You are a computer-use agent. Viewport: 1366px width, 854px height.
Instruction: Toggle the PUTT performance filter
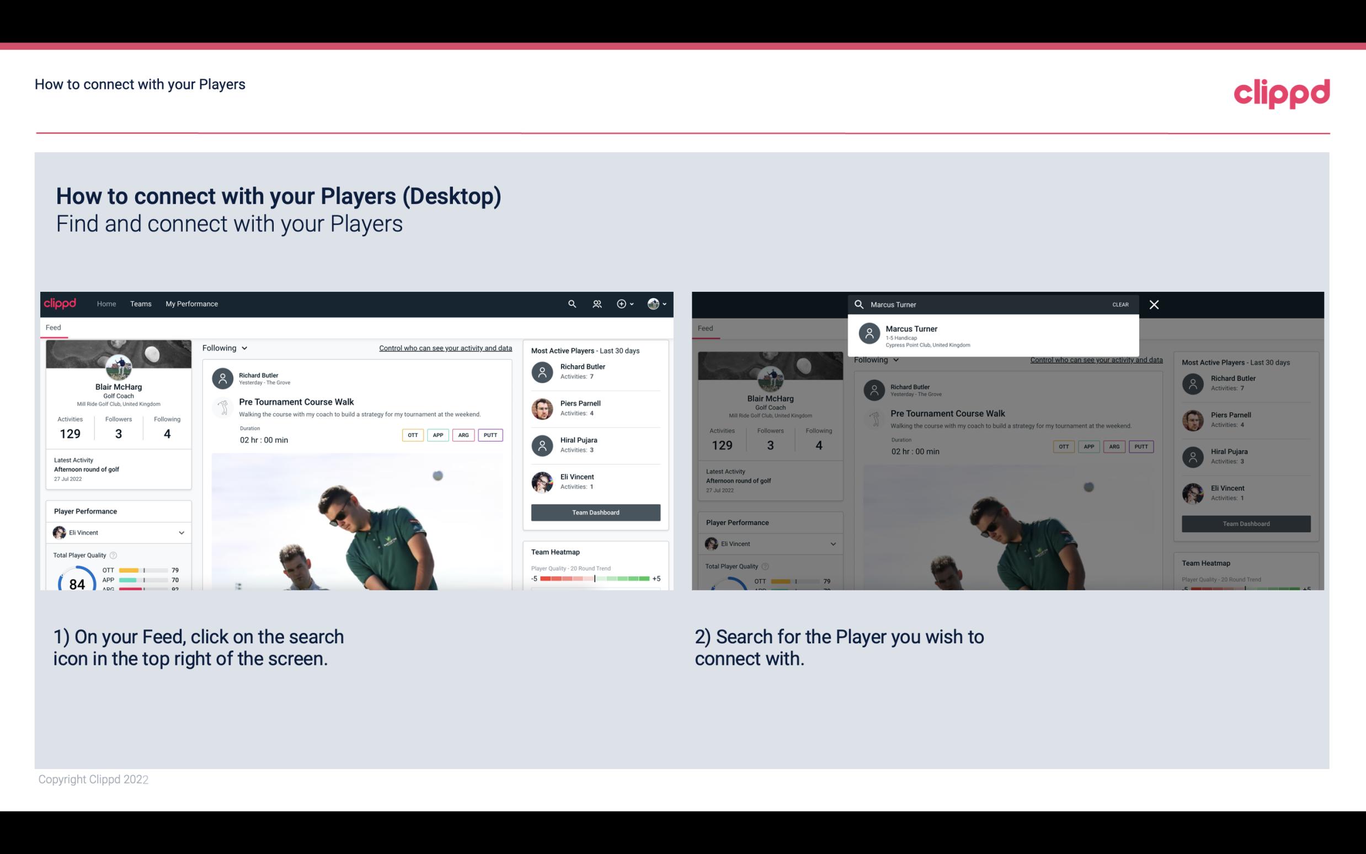click(491, 434)
